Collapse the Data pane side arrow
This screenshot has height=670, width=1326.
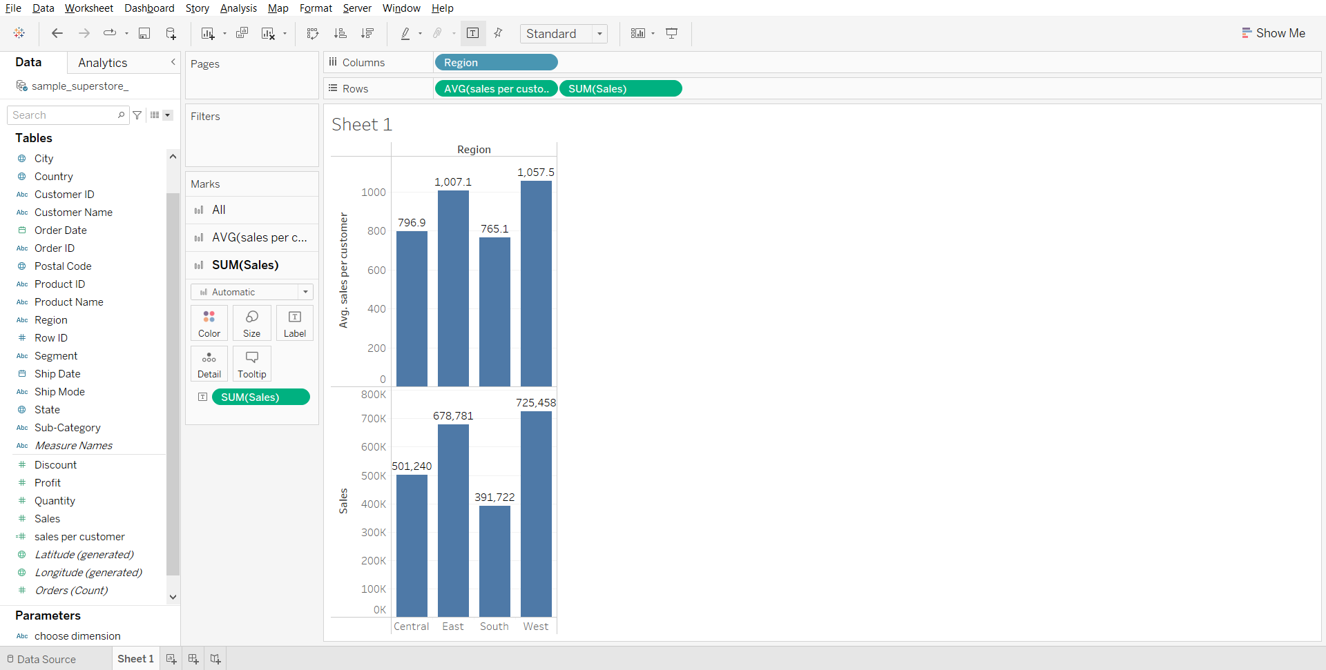pos(173,62)
